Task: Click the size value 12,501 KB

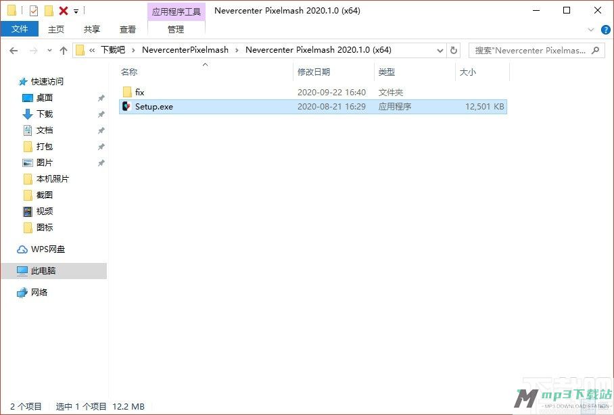Action: coord(484,107)
